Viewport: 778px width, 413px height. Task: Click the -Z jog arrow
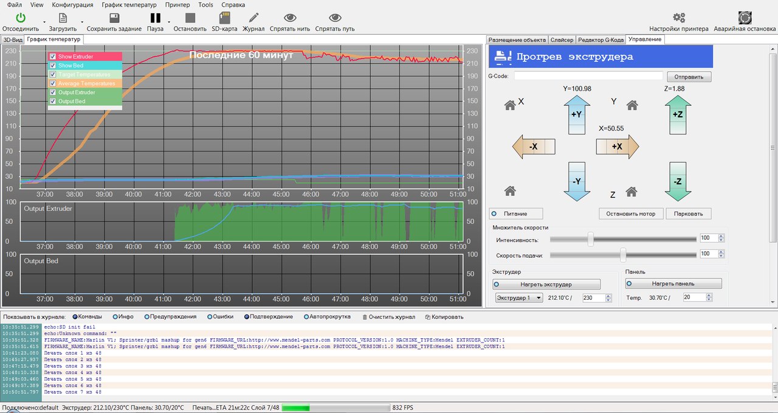[678, 181]
